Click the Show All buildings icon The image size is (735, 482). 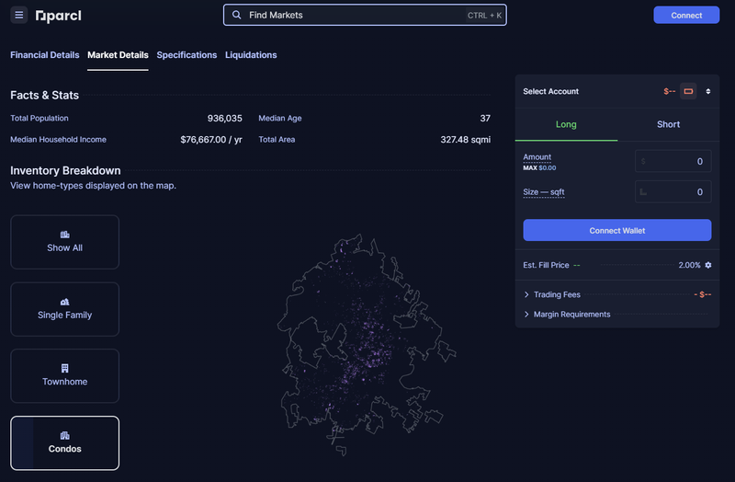pos(64,235)
